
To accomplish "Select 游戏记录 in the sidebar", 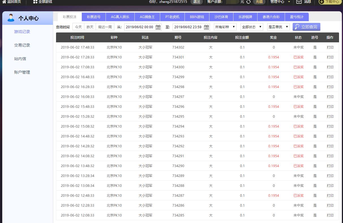I will point(22,32).
